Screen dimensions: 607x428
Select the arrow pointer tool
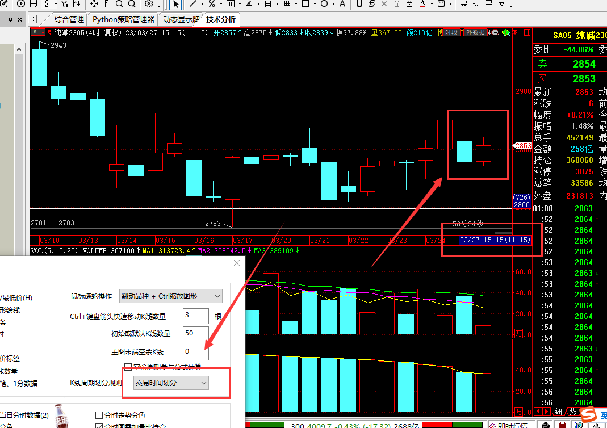pos(176,4)
